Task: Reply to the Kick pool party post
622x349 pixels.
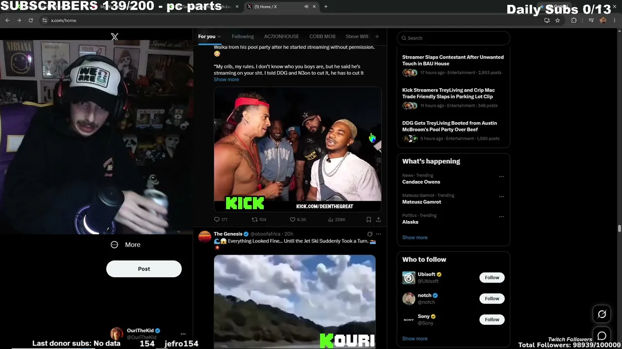Action: tap(221, 220)
